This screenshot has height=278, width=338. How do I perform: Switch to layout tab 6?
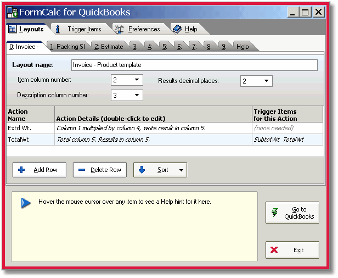[x=179, y=47]
